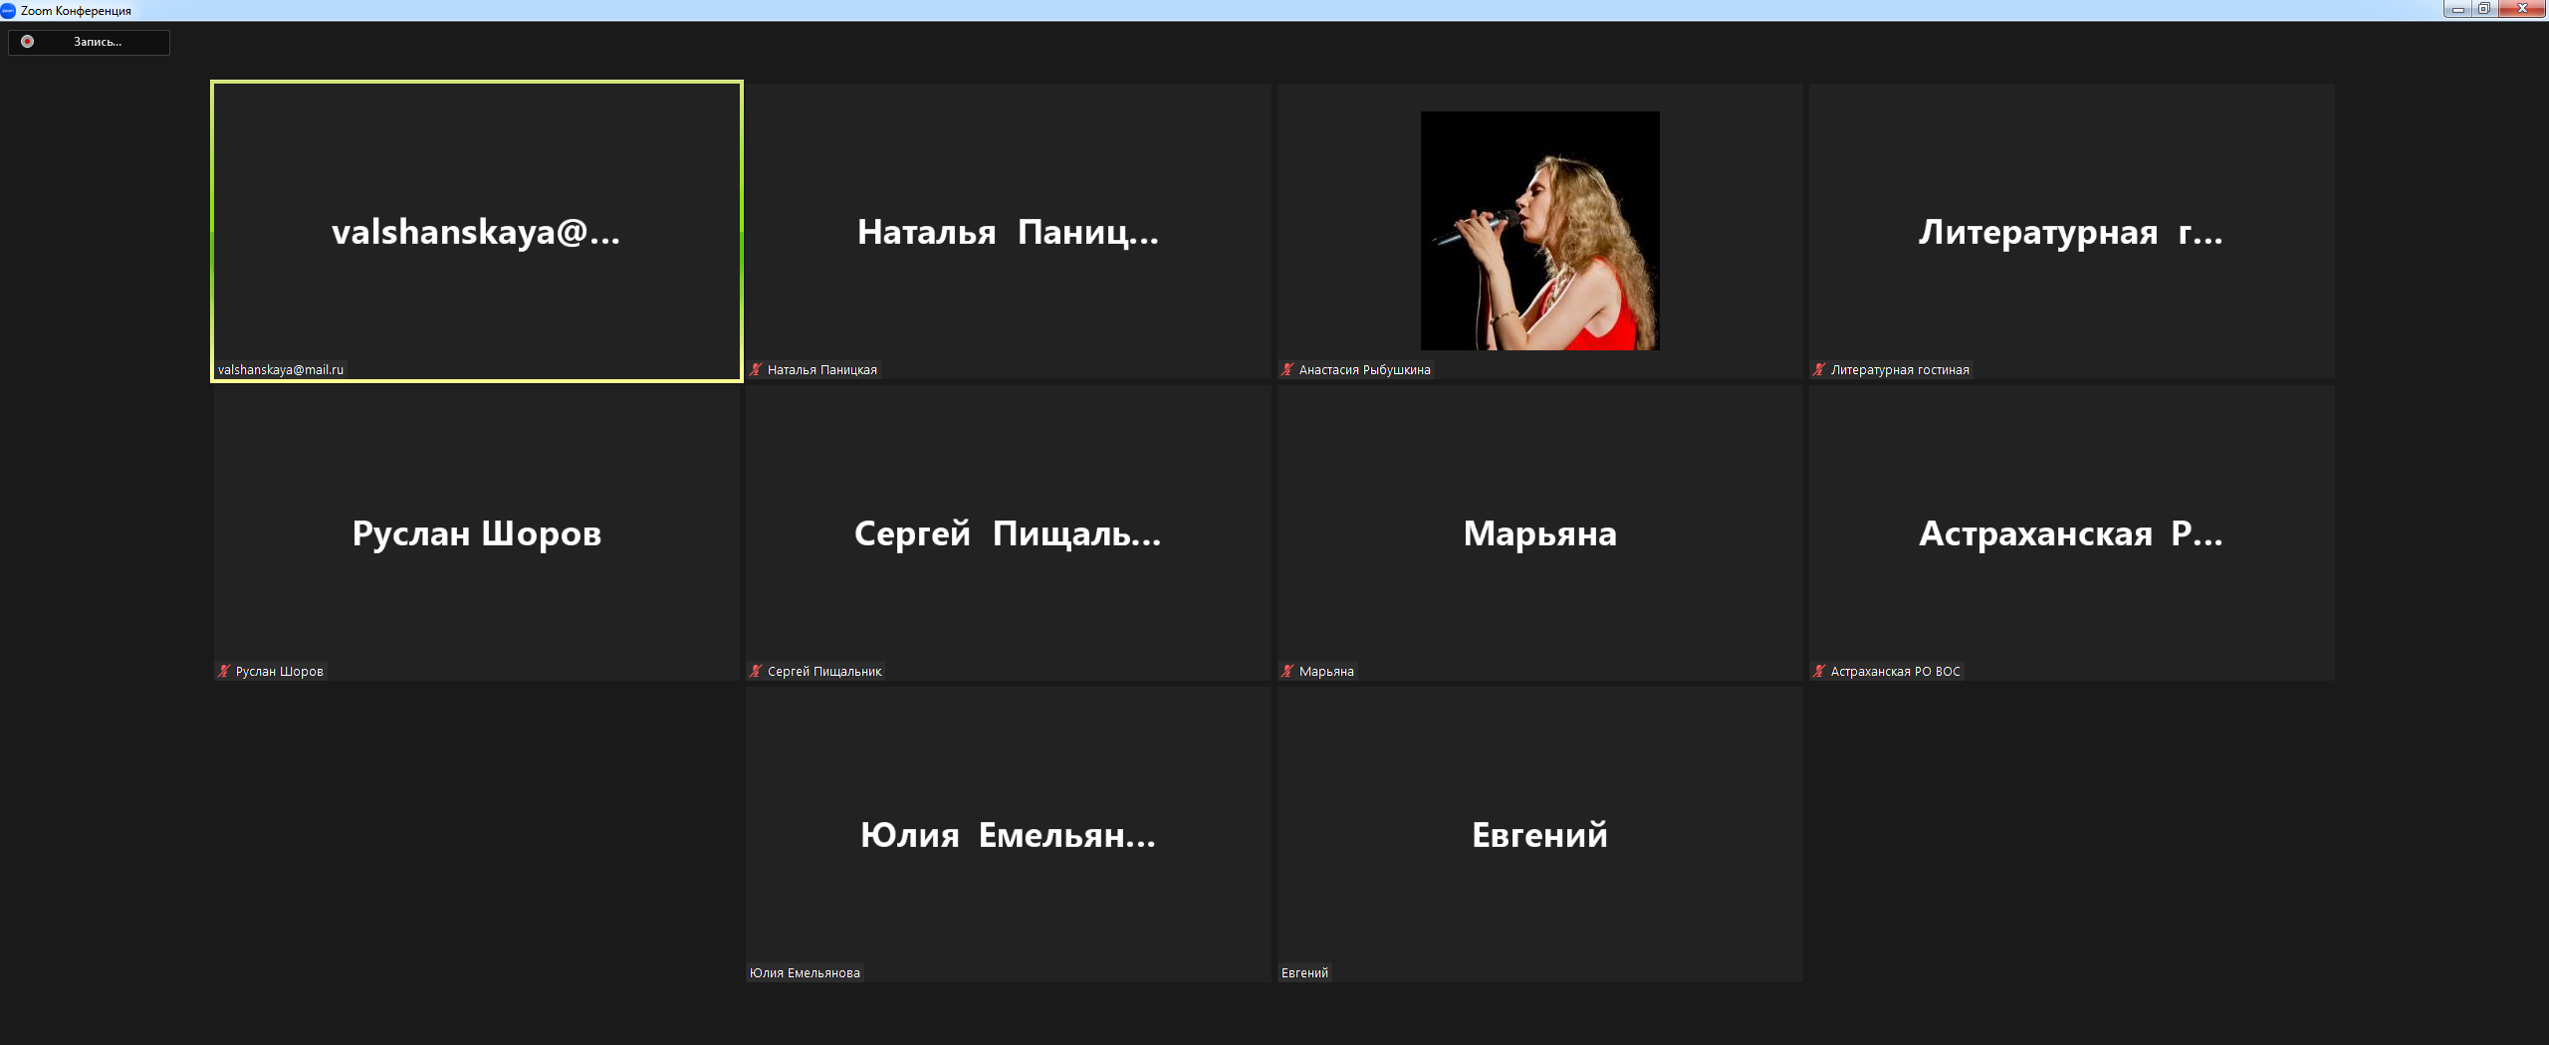Minimize the Zoom Конференция window

2457,9
